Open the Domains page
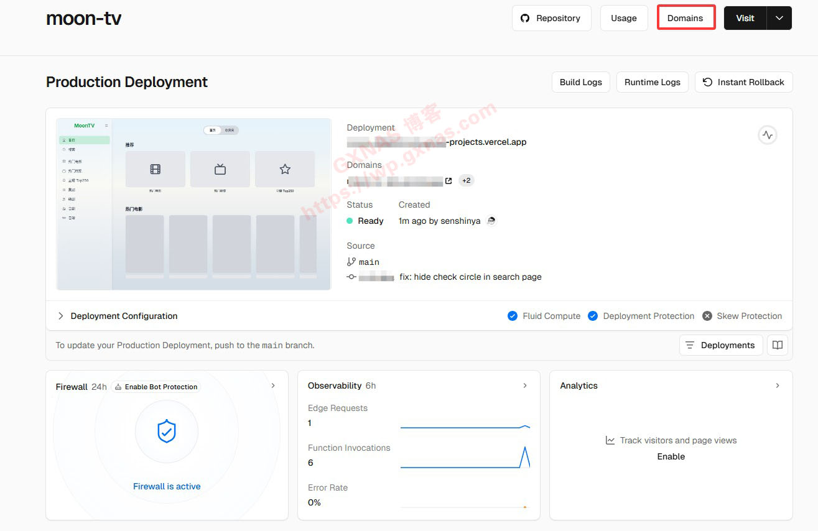This screenshot has height=531, width=818. coord(686,18)
